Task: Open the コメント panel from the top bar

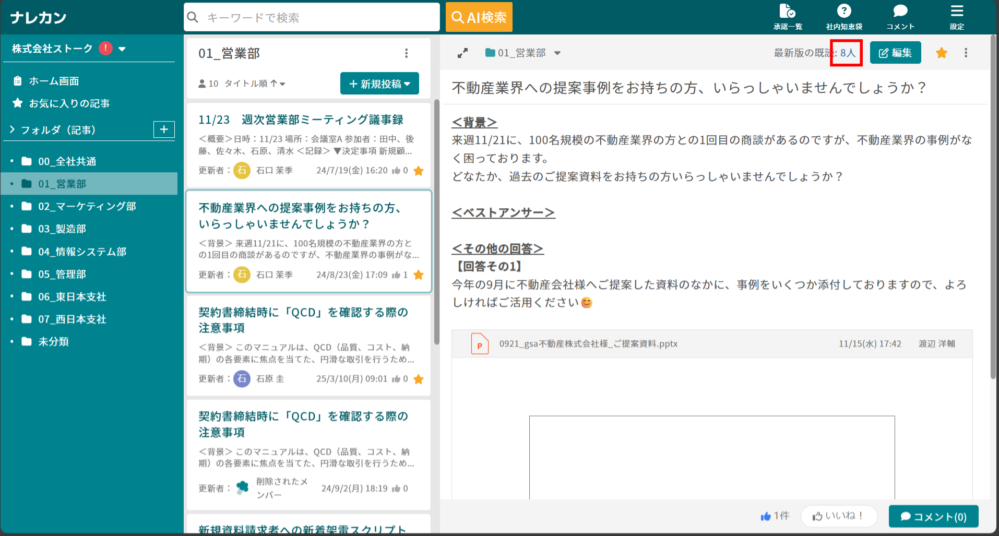Action: tap(900, 16)
